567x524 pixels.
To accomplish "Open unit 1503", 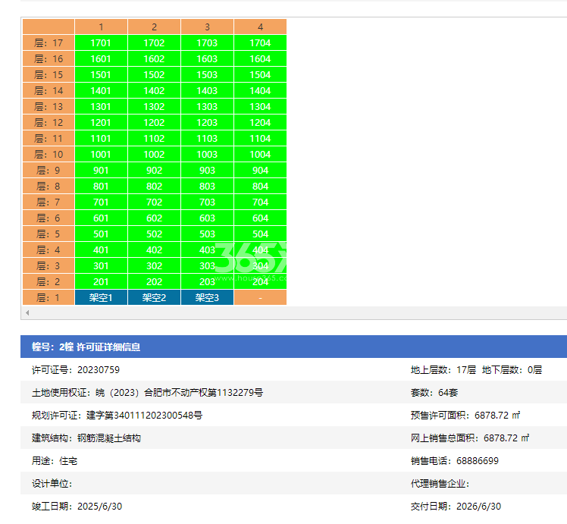I will click(207, 74).
